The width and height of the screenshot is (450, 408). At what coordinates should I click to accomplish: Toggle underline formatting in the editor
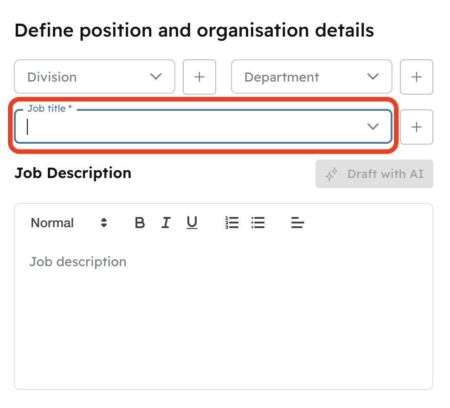click(192, 223)
